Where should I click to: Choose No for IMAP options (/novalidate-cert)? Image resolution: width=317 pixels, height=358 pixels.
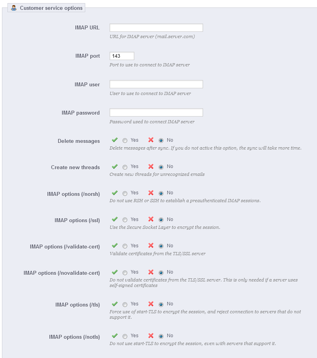[x=161, y=272]
